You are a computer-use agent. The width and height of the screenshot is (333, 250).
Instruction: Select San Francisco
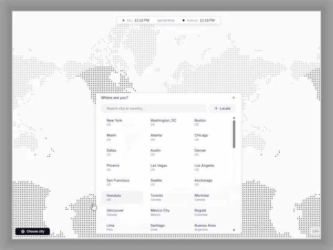pos(122,182)
